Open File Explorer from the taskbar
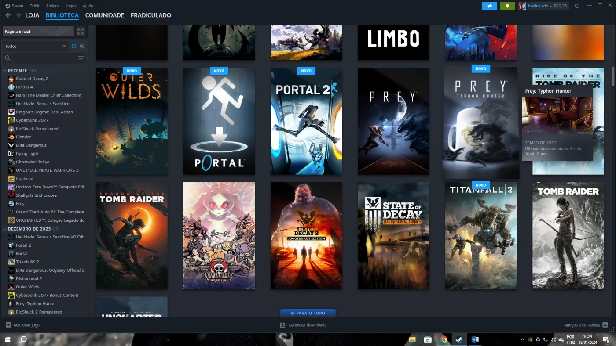 [x=412, y=339]
